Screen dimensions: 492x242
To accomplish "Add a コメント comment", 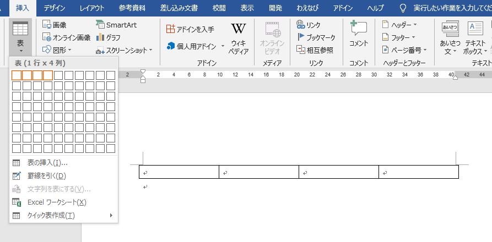I will click(359, 34).
